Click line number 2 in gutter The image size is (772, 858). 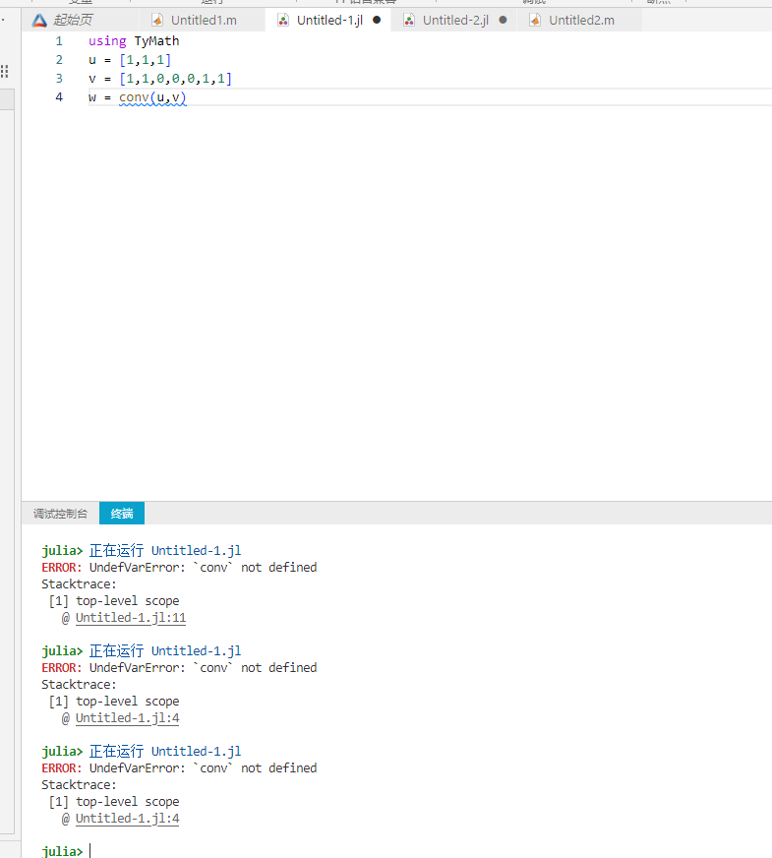pyautogui.click(x=59, y=60)
